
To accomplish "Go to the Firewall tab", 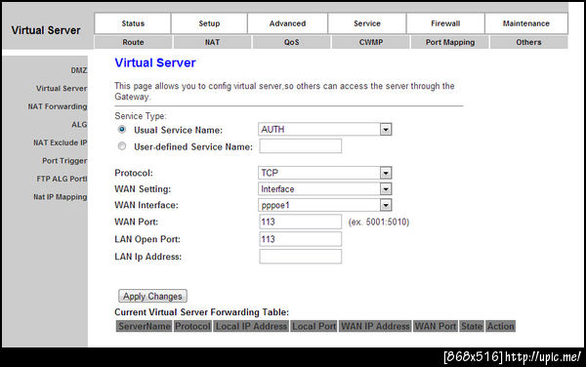I will pos(445,23).
